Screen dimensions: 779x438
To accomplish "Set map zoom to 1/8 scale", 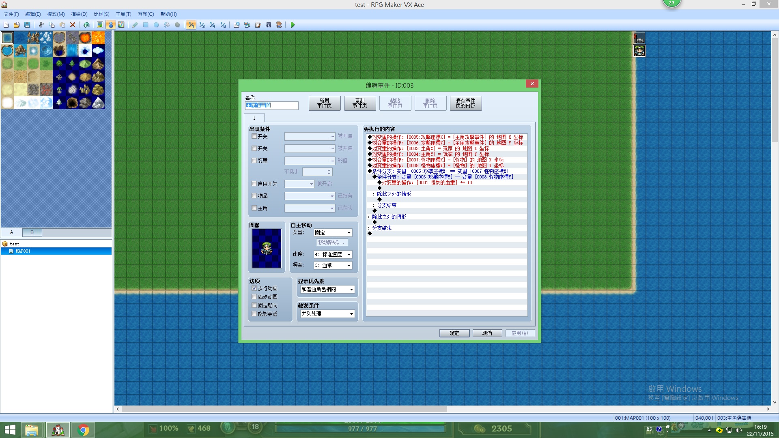I will coord(223,25).
